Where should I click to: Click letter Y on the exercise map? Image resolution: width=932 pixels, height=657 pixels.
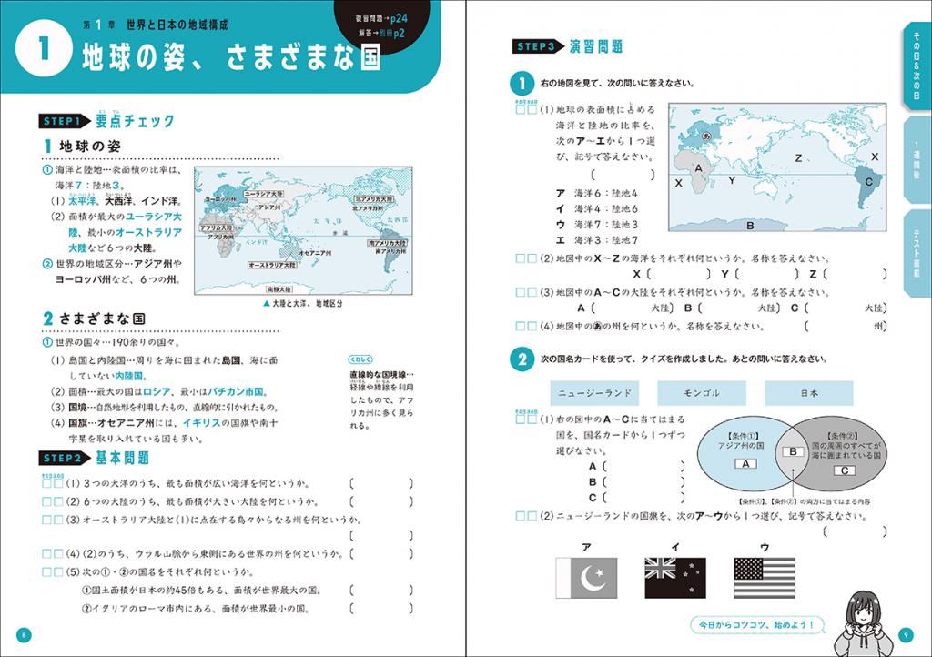click(x=732, y=180)
